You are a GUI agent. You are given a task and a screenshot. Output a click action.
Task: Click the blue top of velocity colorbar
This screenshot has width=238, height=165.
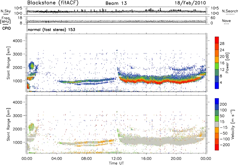[217, 101]
